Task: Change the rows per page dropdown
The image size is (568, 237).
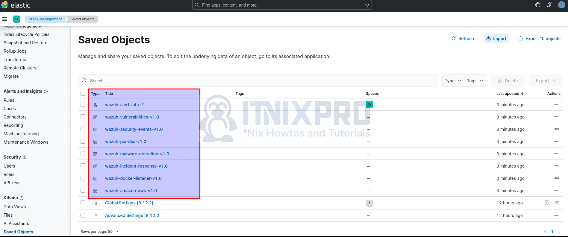Action: click(99, 232)
